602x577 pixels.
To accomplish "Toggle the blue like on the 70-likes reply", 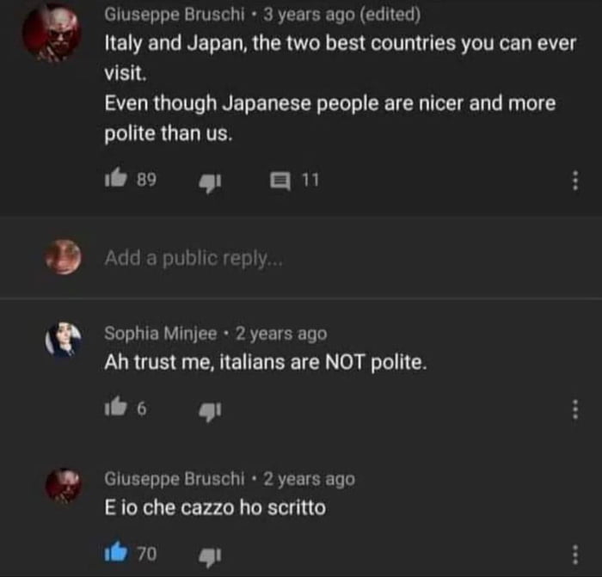I will [x=115, y=552].
